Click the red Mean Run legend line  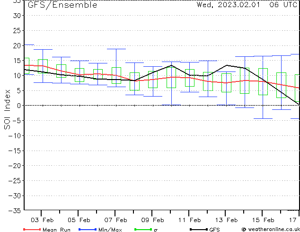pyautogui.click(x=32, y=229)
